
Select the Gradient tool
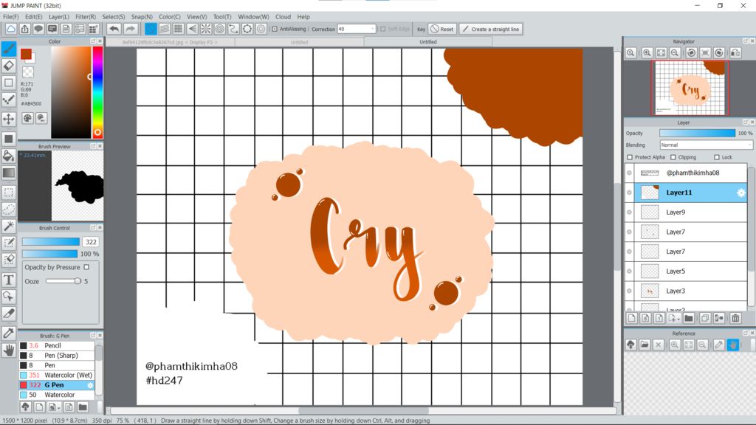click(x=9, y=173)
